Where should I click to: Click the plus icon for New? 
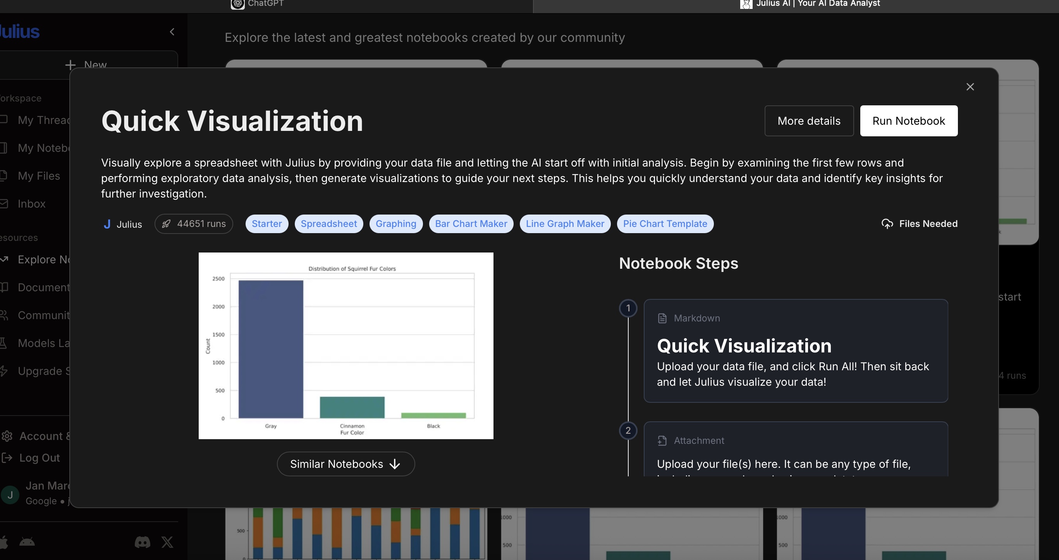point(70,65)
